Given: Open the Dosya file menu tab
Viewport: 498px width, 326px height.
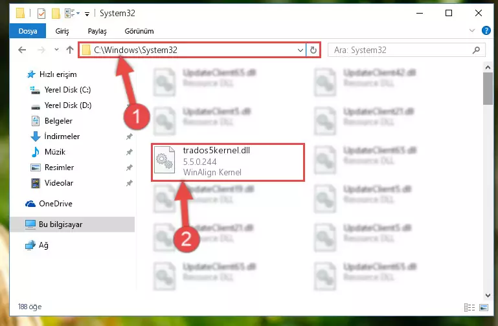Looking at the screenshot, I should click(x=28, y=31).
